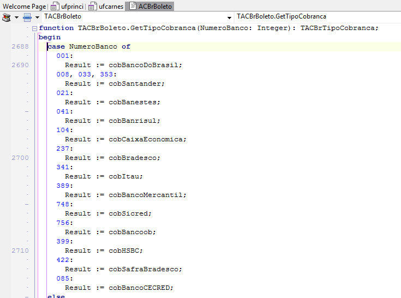Click the '399:' case label
Image resolution: width=401 pixels, height=298 pixels.
(x=65, y=241)
